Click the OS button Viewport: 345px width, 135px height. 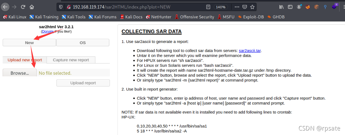click(x=83, y=43)
